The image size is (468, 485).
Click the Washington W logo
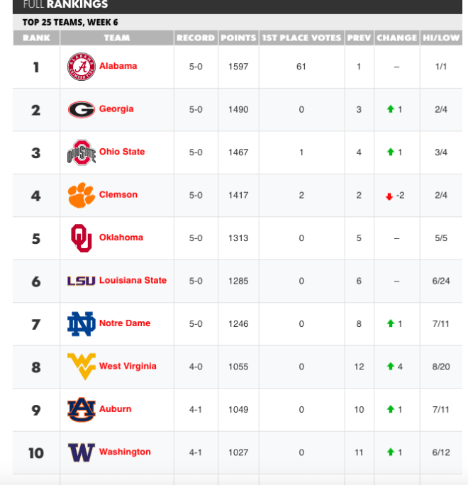pos(82,452)
